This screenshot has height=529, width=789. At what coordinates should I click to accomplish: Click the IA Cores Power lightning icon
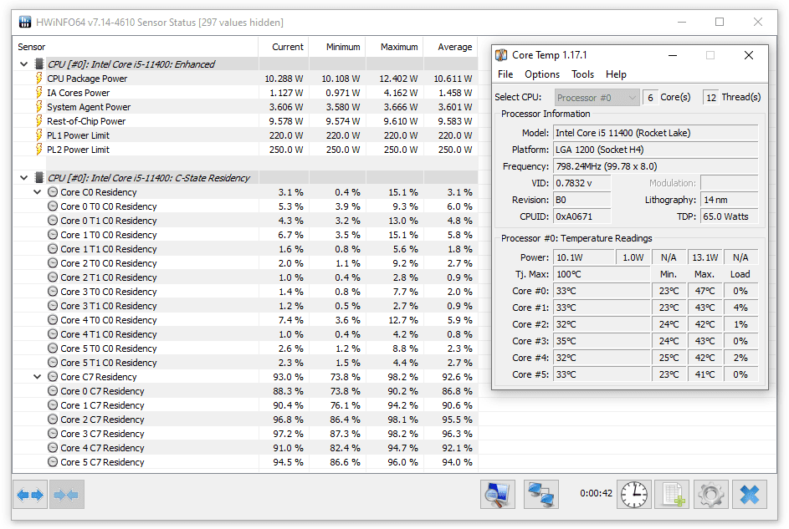pyautogui.click(x=38, y=93)
